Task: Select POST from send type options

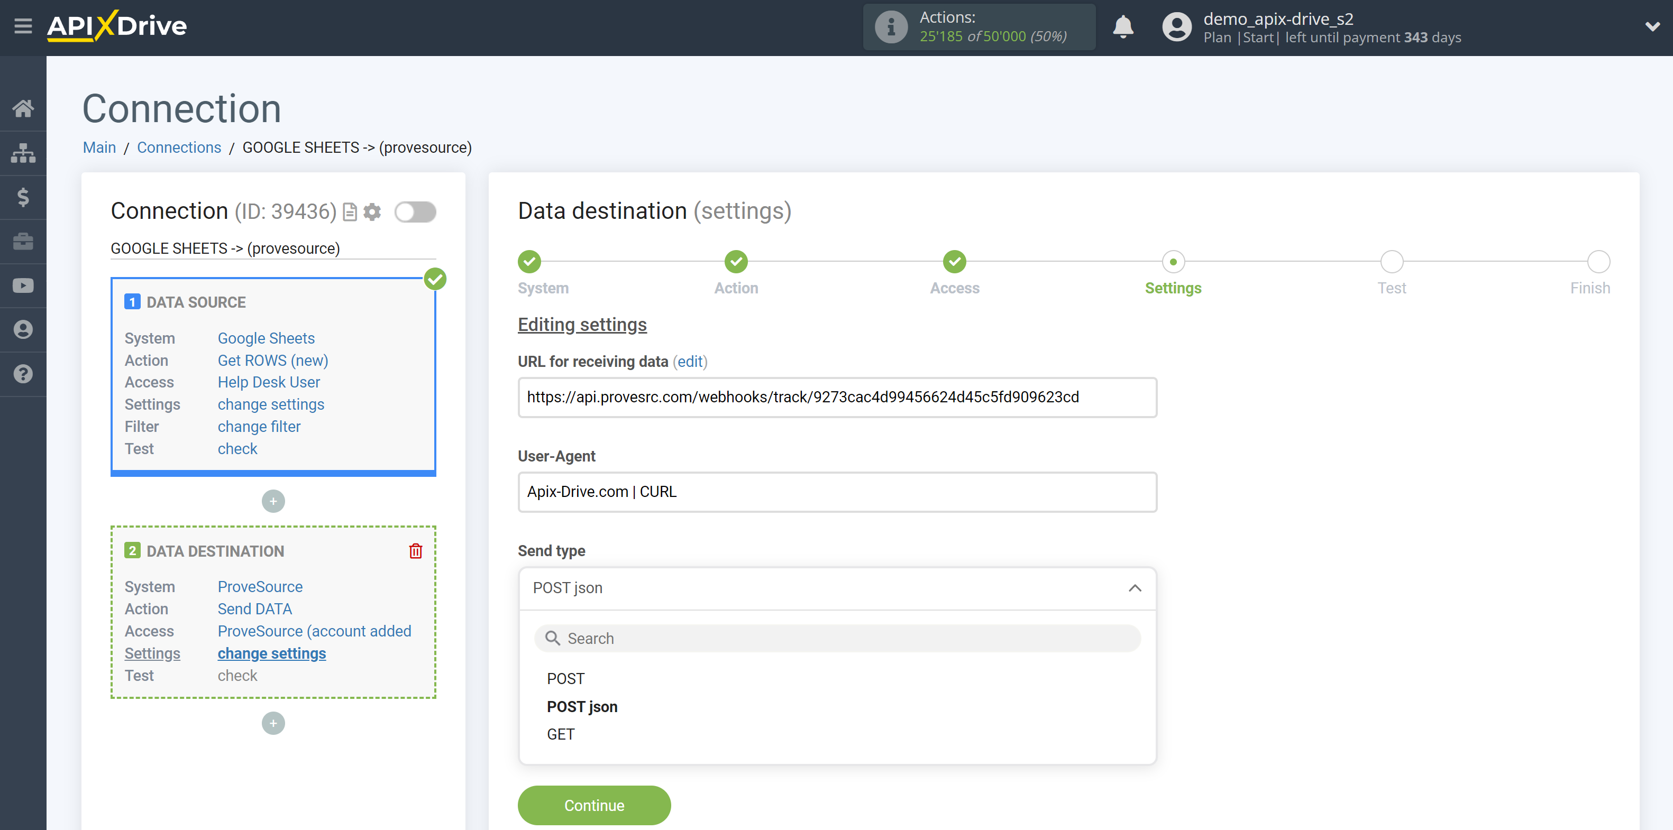Action: pos(564,678)
